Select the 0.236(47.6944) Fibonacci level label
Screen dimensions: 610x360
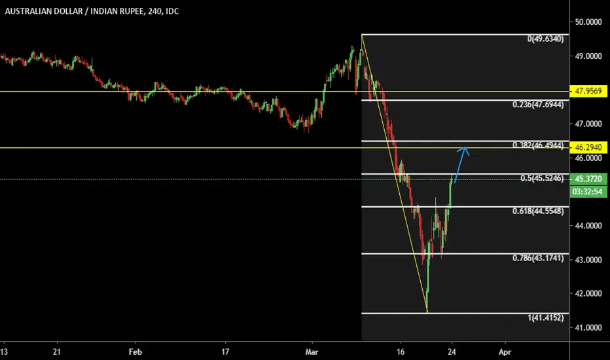(537, 105)
